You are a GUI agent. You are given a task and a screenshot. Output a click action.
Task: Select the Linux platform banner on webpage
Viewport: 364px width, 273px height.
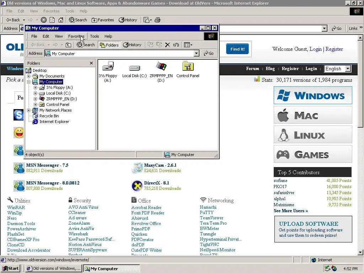pos(313,134)
